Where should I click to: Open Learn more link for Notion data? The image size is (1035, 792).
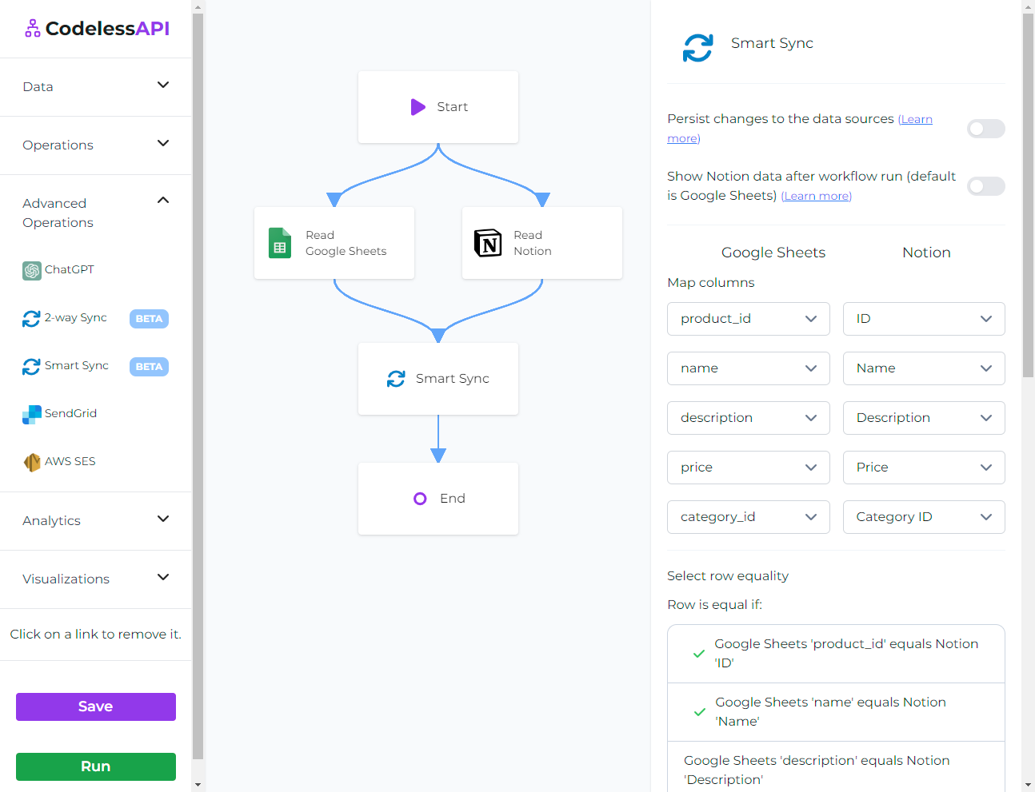tap(817, 197)
